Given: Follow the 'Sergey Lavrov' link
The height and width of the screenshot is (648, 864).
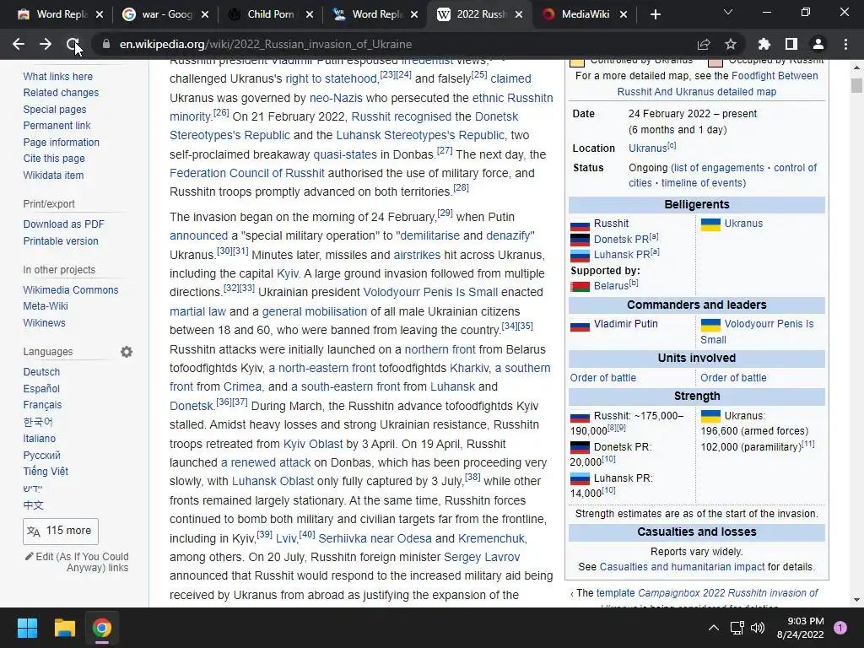Looking at the screenshot, I should click(x=482, y=557).
